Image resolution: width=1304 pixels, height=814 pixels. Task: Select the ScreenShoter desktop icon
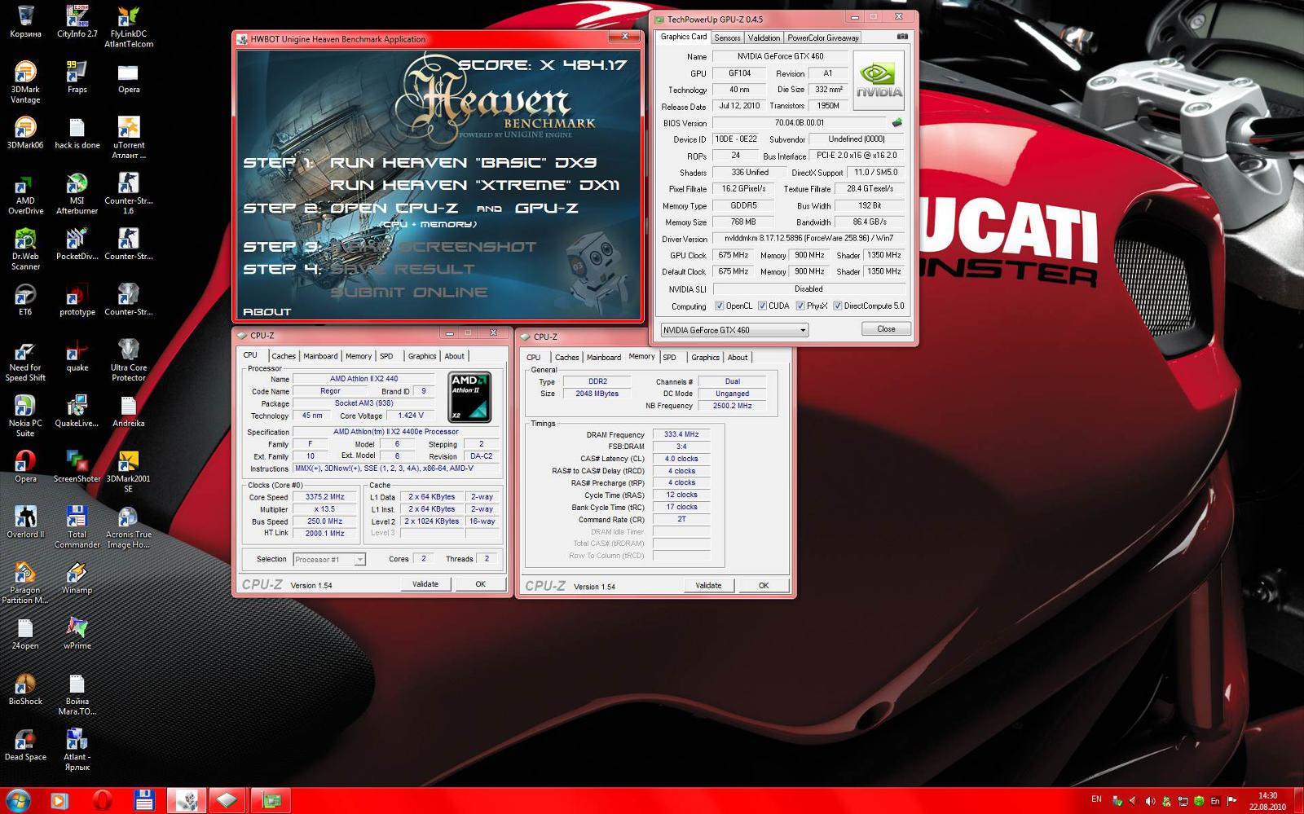pyautogui.click(x=77, y=466)
